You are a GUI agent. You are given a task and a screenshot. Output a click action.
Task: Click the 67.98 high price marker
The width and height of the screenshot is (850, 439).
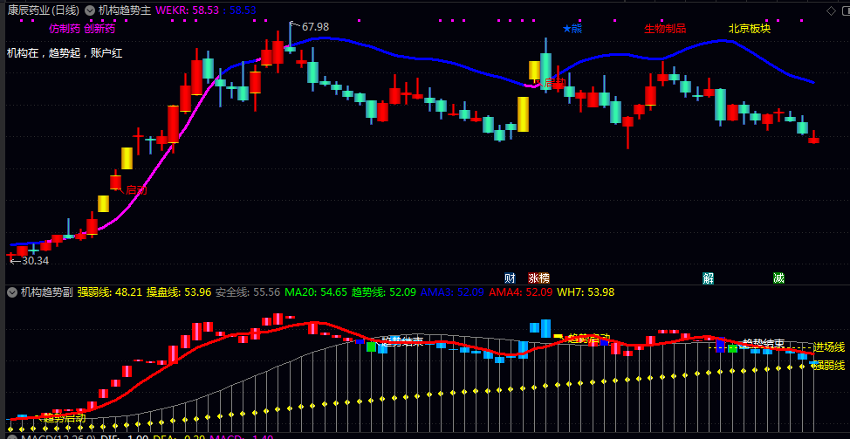pyautogui.click(x=308, y=26)
